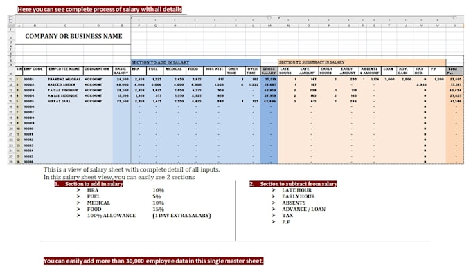The height and width of the screenshot is (278, 471).
Task: Select the ABSENTS & AMOUNT title cell
Action: pos(370,71)
